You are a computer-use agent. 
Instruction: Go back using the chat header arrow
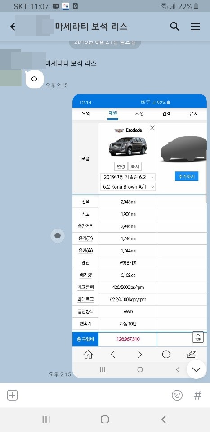(x=13, y=27)
